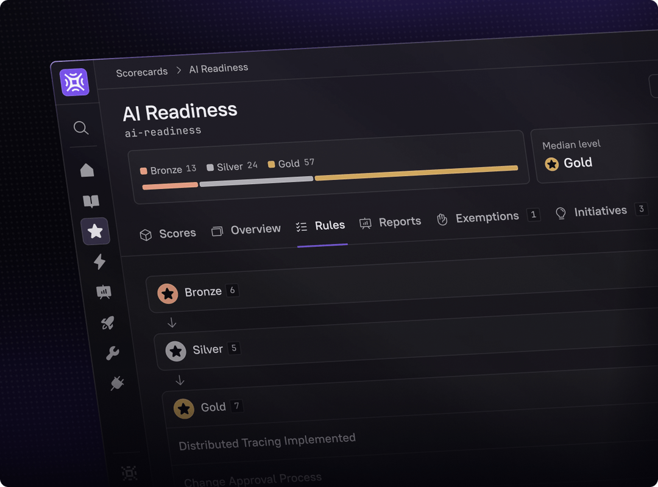Open the home icon in sidebar
This screenshot has height=487, width=658.
(87, 170)
